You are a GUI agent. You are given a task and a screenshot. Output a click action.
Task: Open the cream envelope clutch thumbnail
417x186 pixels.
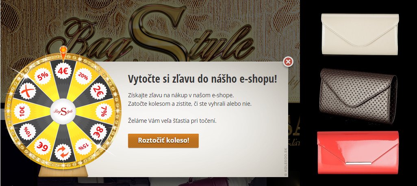tap(360, 34)
